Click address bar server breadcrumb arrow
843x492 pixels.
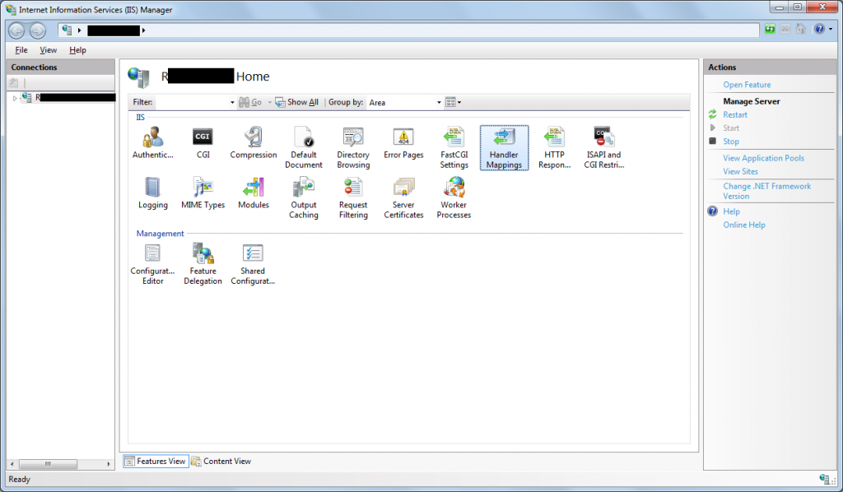143,30
